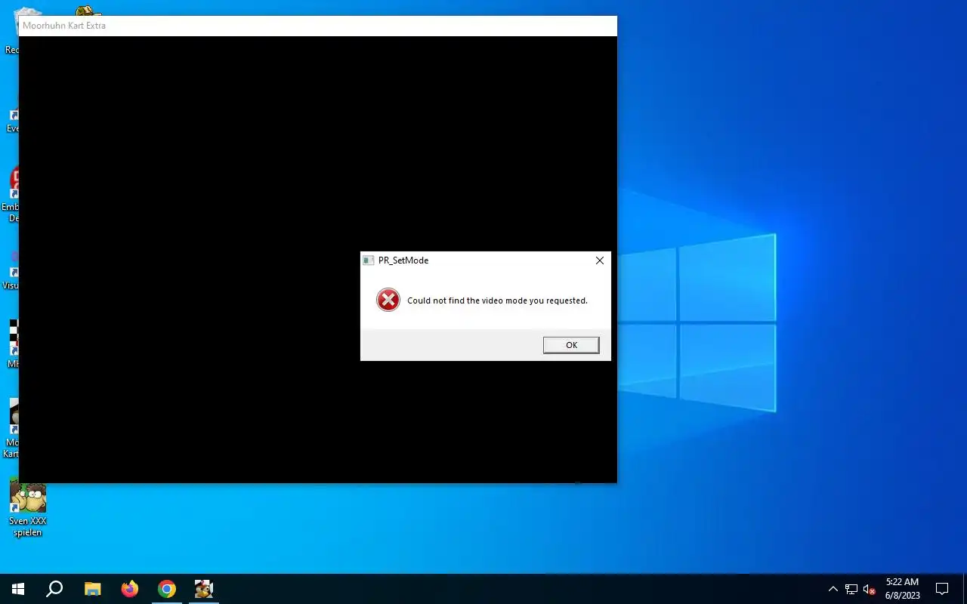Switch to Moorhuhn Kart game taskbar icon
The image size is (967, 604).
click(204, 589)
